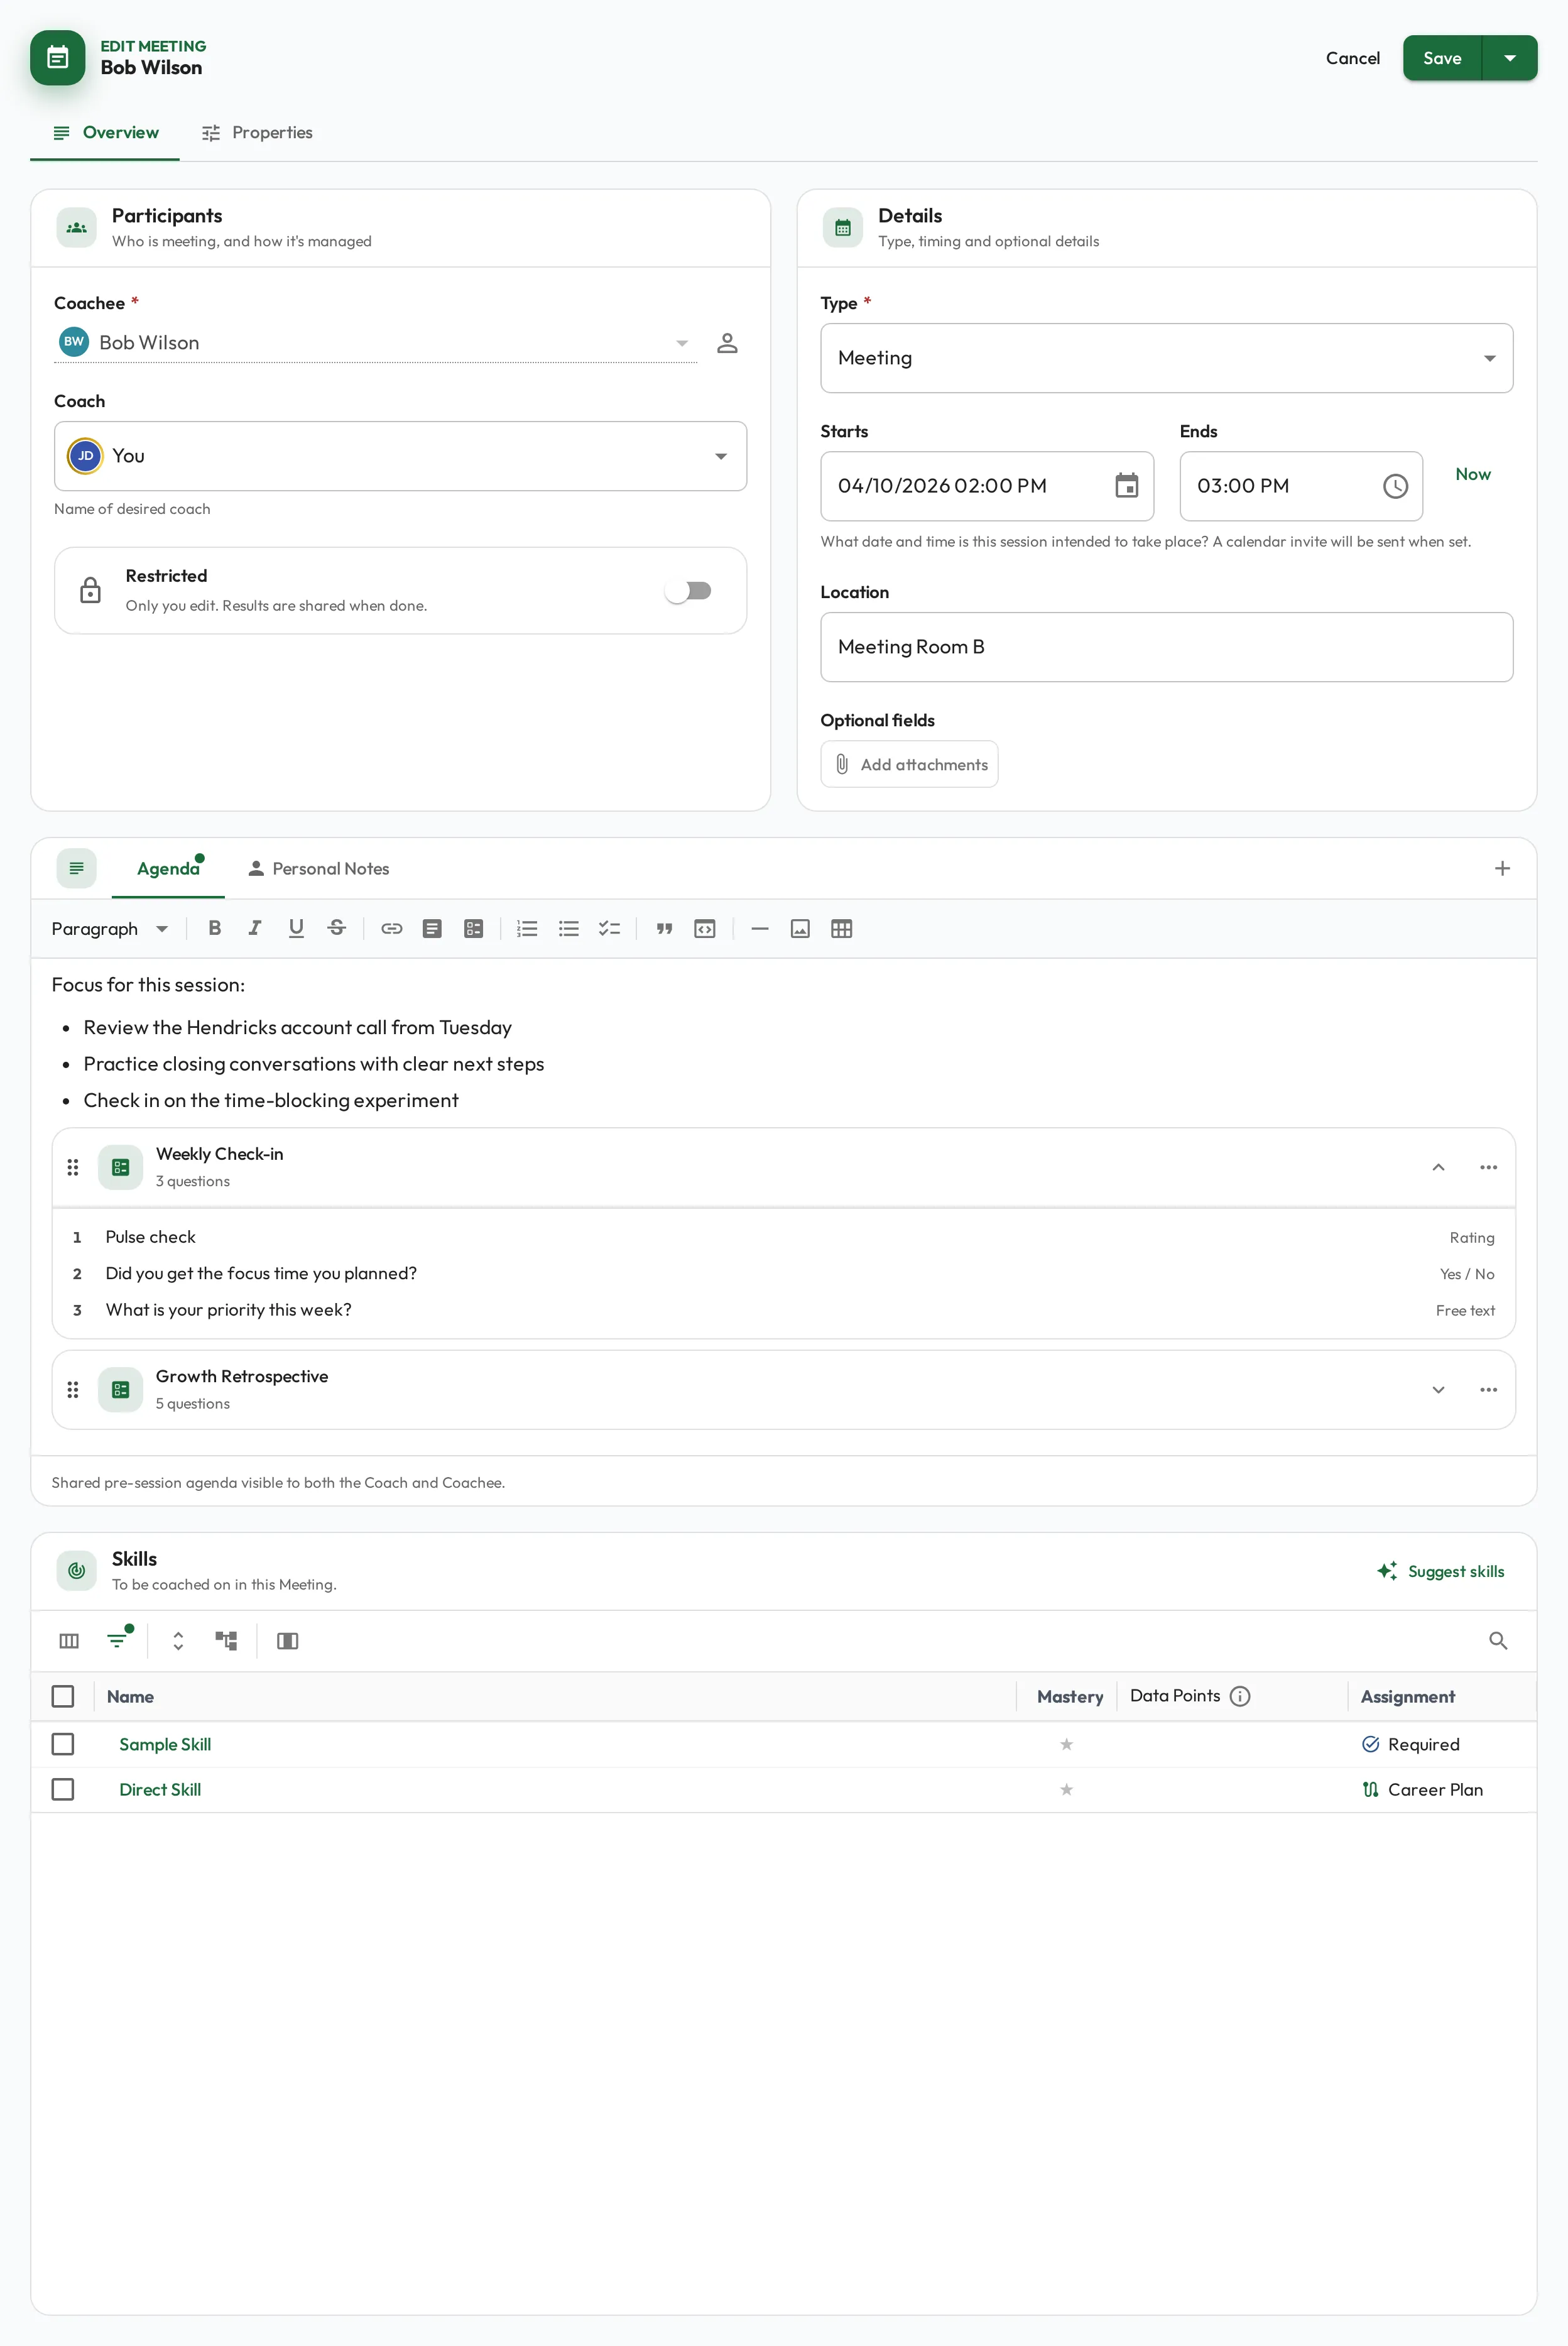This screenshot has width=1568, height=2346.
Task: Insert a bulleted list
Action: [569, 929]
